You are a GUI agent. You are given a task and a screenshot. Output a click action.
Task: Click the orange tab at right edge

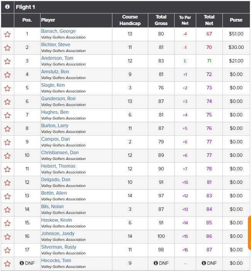249,232
